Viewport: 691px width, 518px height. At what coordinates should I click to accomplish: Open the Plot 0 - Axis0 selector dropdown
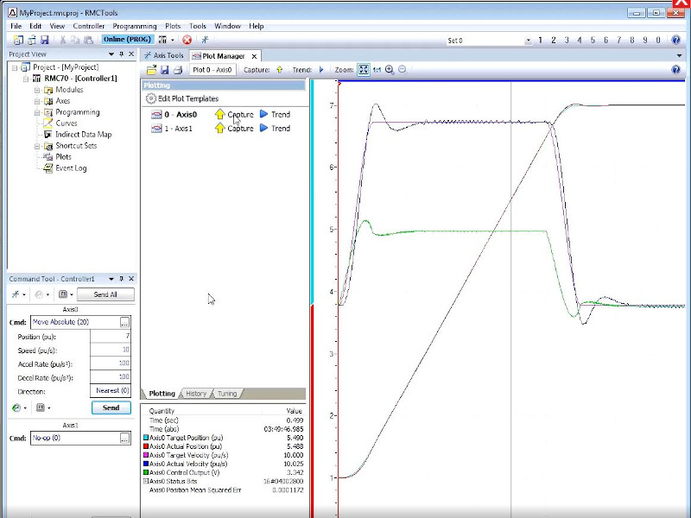click(x=212, y=69)
